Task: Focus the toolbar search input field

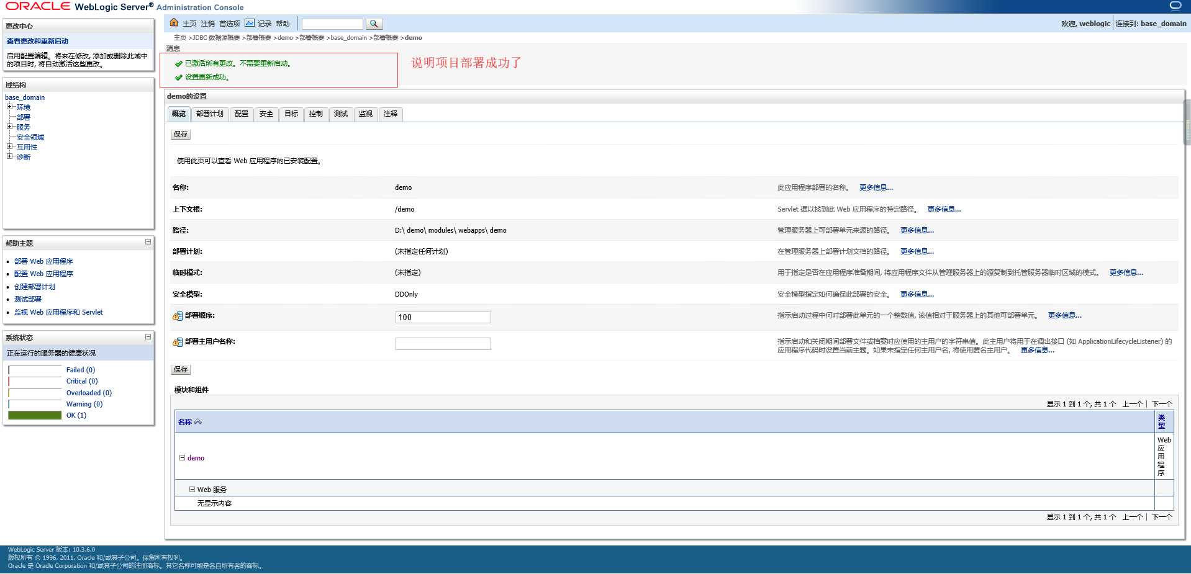Action: point(332,24)
